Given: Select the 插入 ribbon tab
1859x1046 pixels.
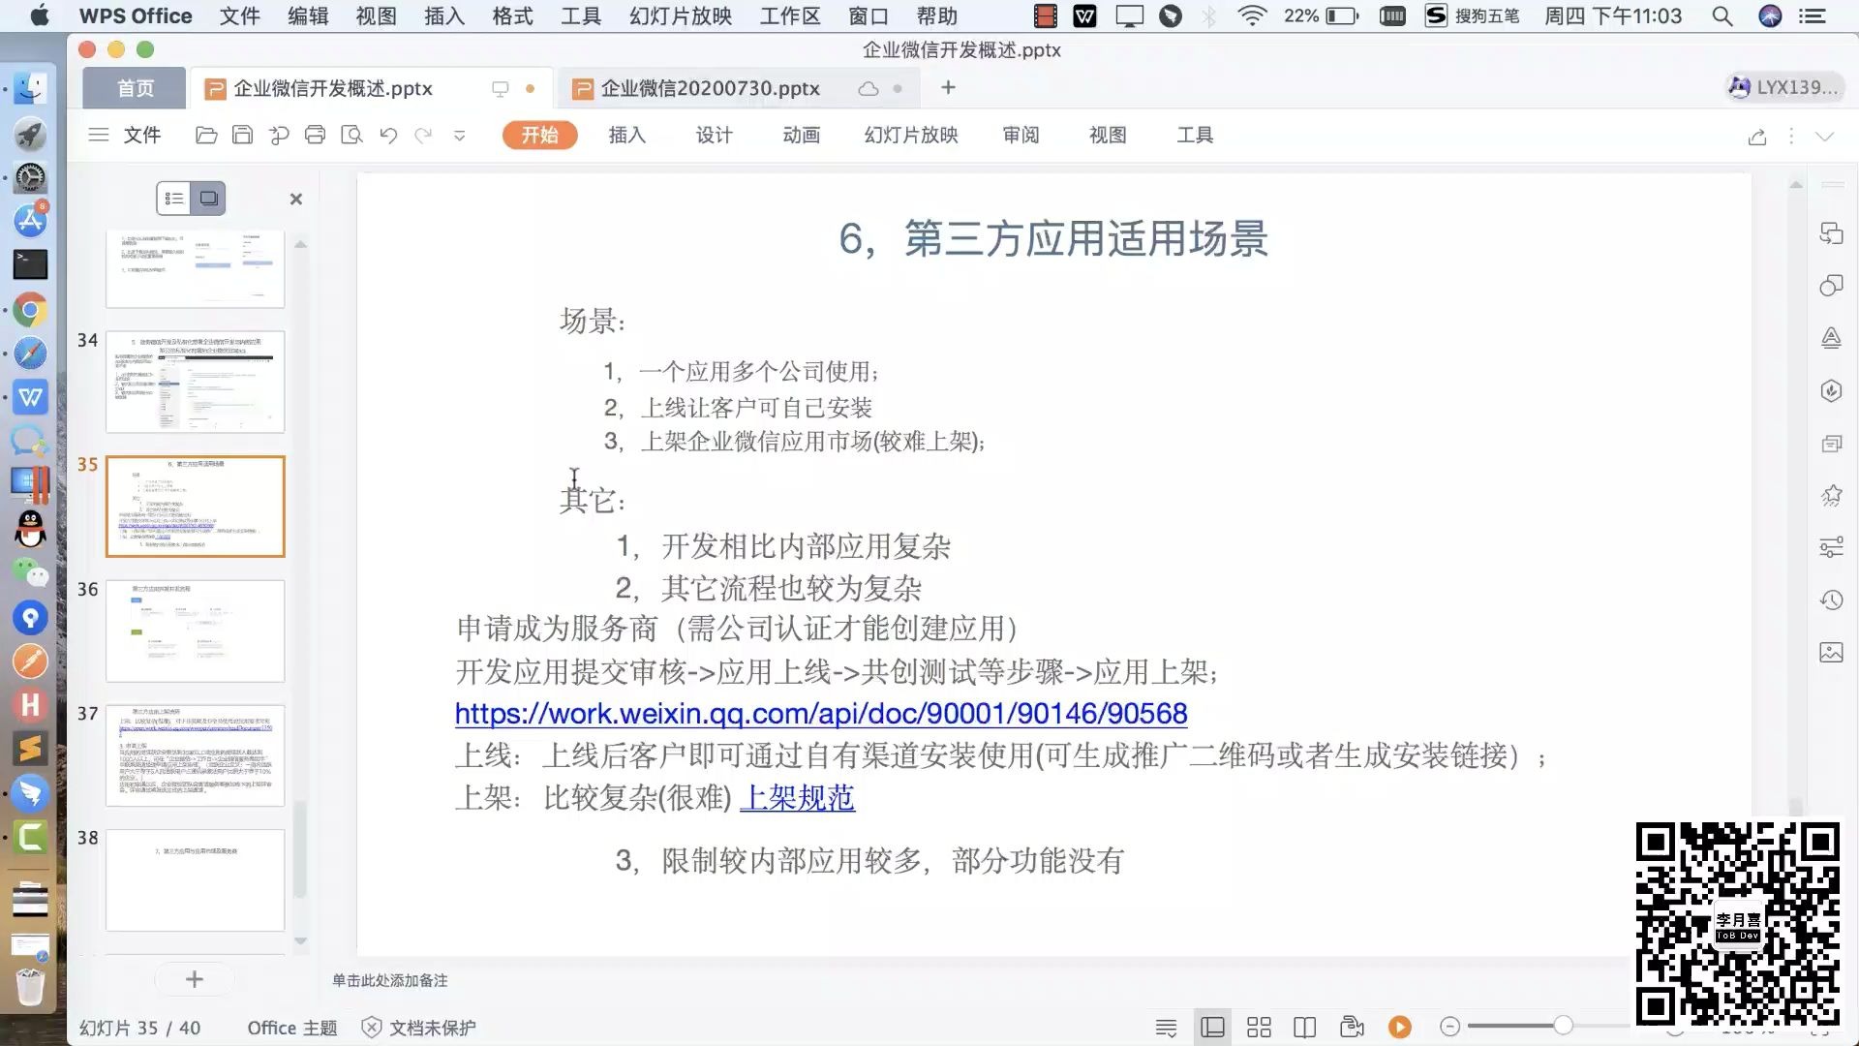Looking at the screenshot, I should click(626, 136).
